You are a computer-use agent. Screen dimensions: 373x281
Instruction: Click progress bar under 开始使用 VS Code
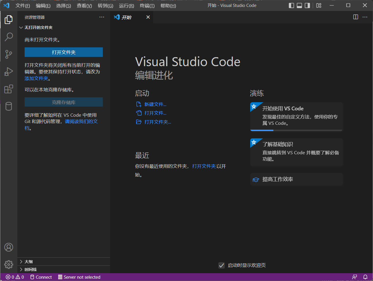(297, 130)
